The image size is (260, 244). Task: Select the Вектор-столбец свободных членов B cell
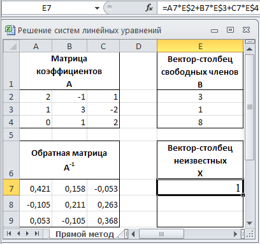200,71
